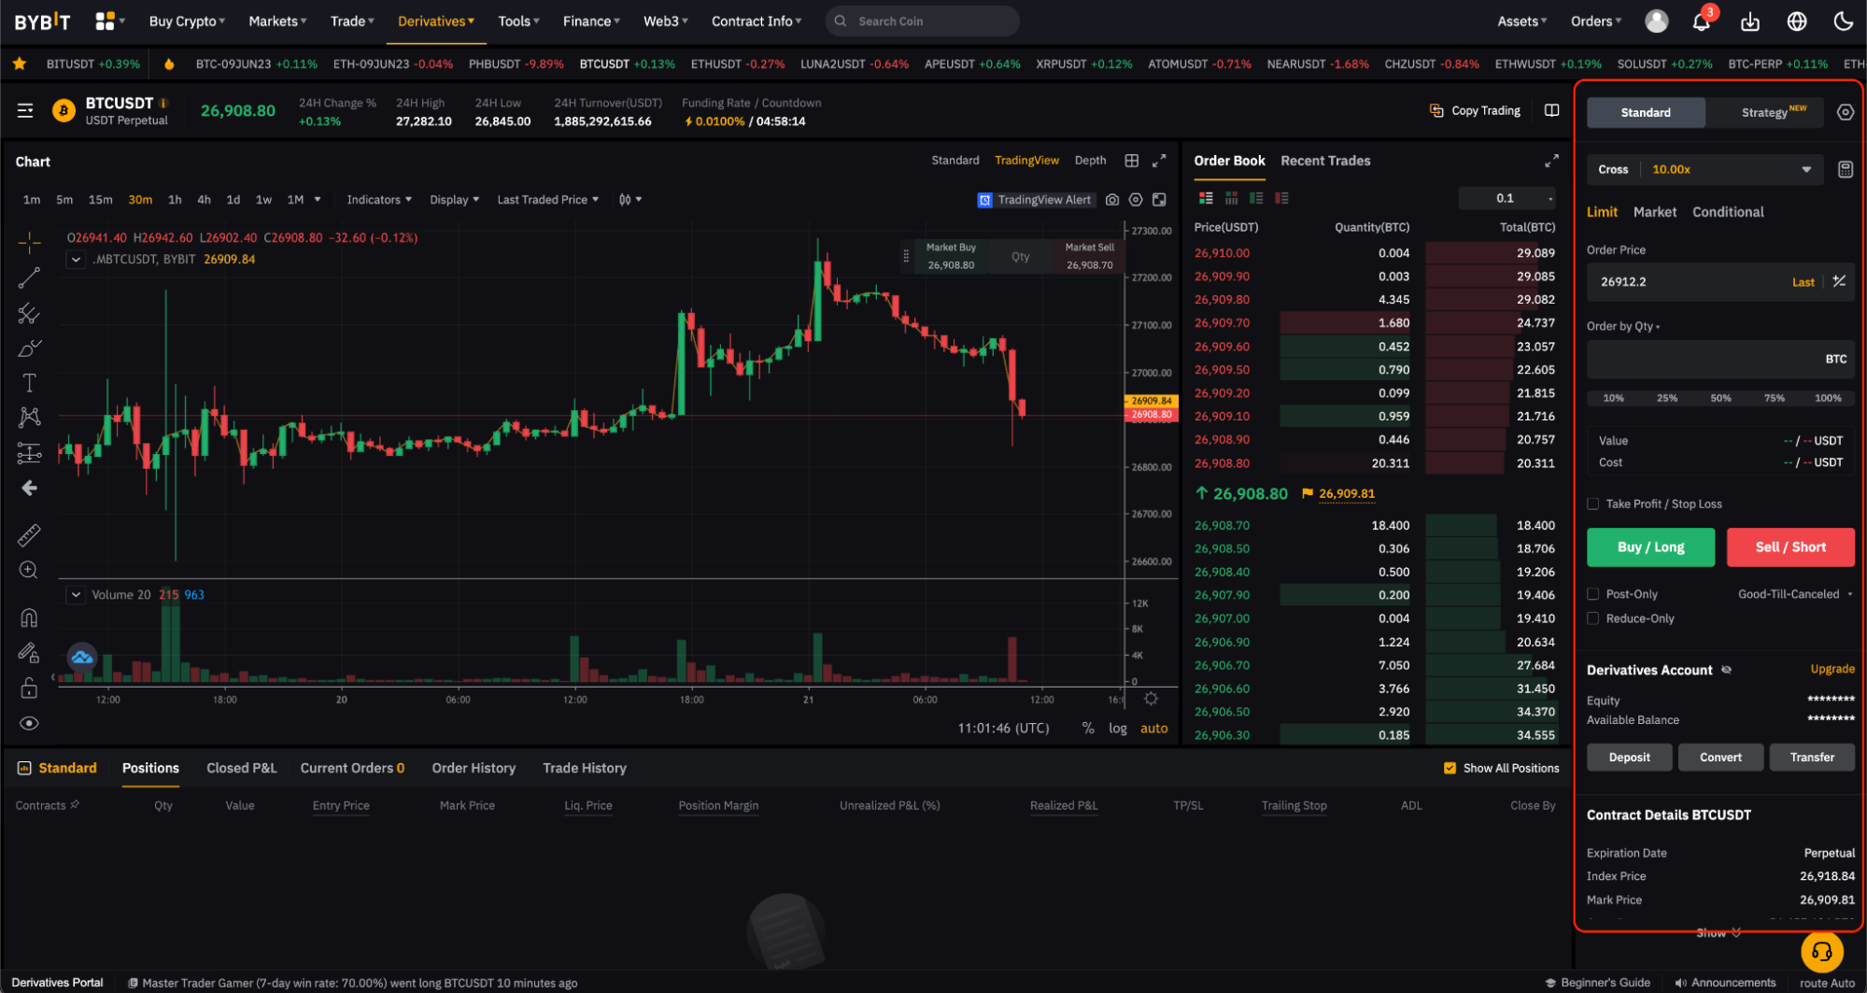Switch to the Market order tab
1867x993 pixels.
click(x=1655, y=212)
